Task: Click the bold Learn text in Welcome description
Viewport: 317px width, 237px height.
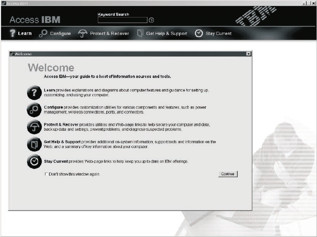Action: pyautogui.click(x=49, y=90)
